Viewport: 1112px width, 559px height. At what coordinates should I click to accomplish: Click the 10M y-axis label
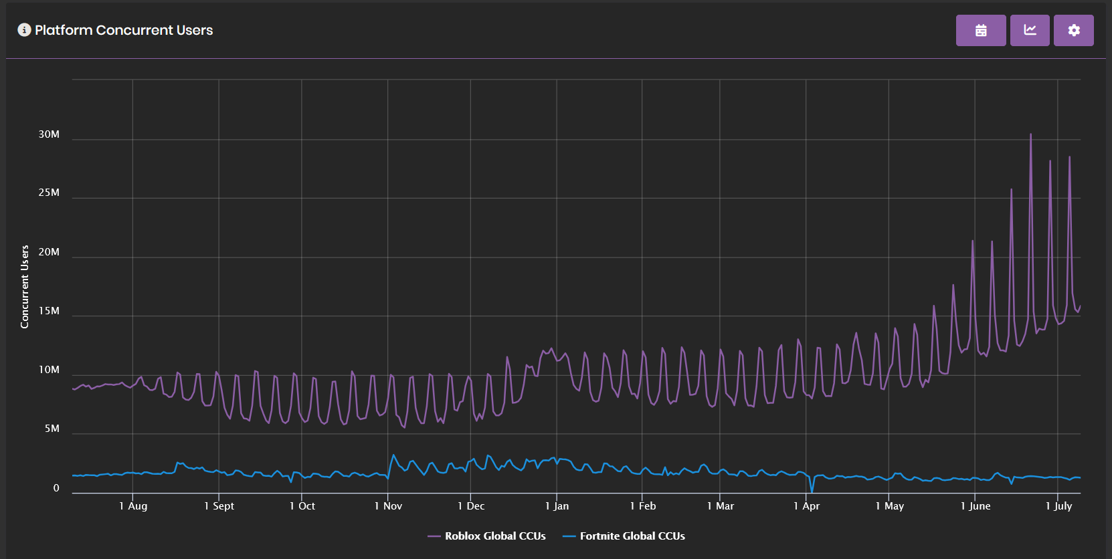[x=49, y=370]
